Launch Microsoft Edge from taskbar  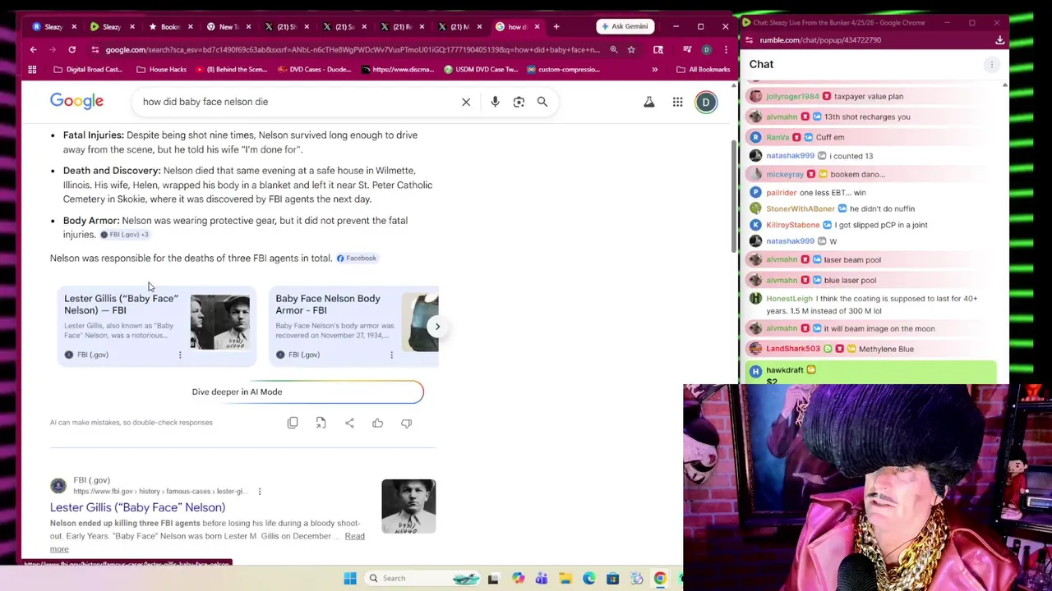589,579
